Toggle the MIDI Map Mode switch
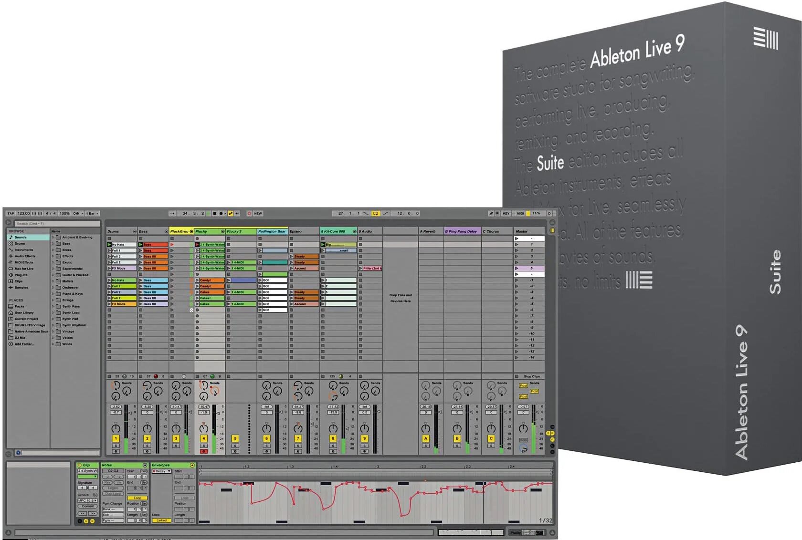802x540 pixels. 520,214
